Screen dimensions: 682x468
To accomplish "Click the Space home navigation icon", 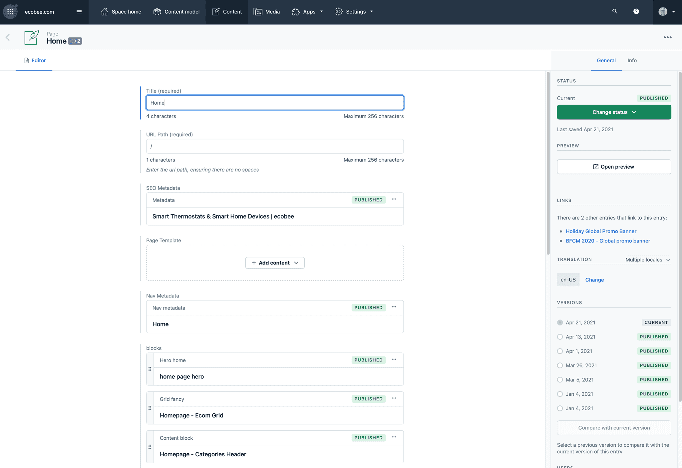I will 104,11.
